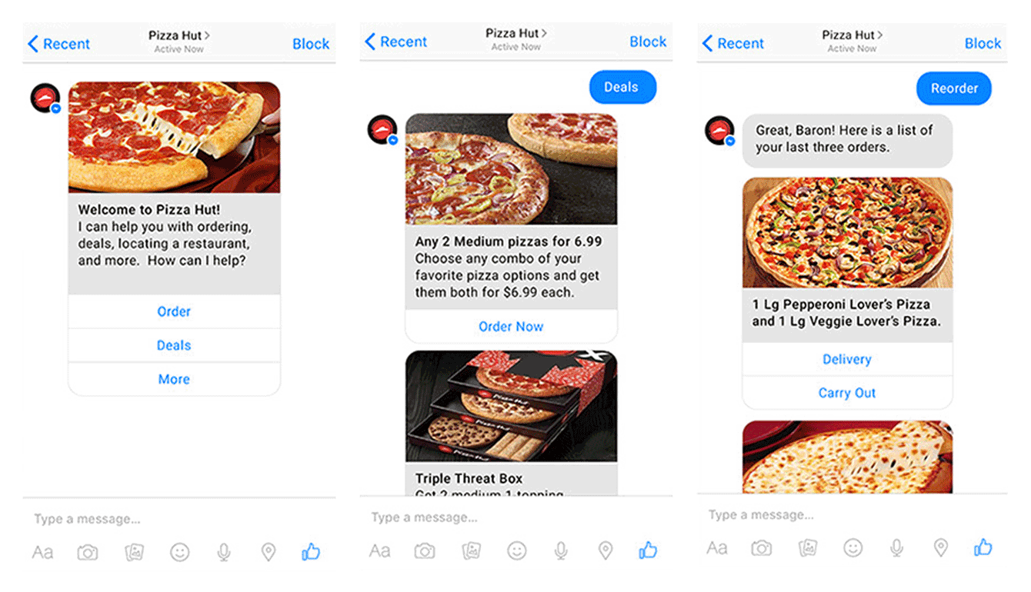Open emoji smiley picker in middle chat
Screen dimensions: 1031x592
516,550
